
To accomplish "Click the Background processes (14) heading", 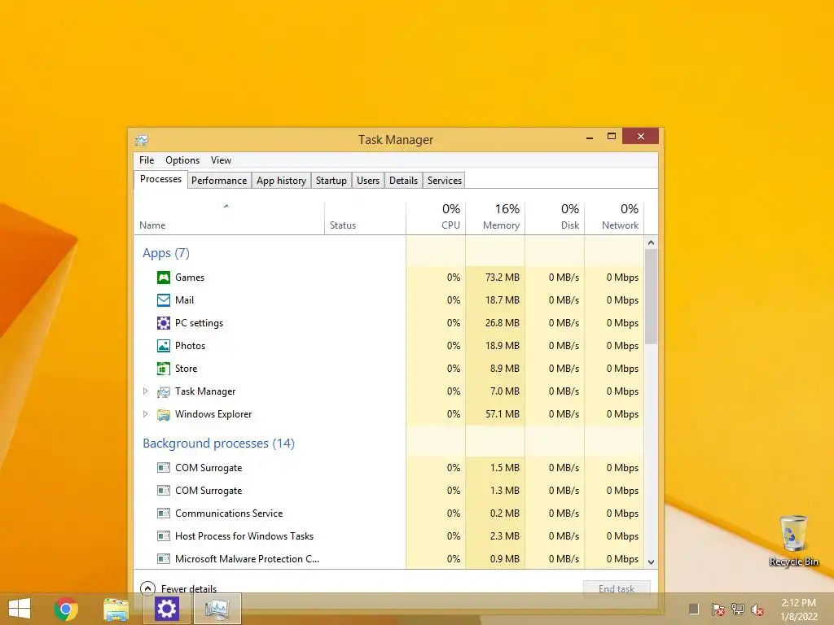I will tap(218, 444).
